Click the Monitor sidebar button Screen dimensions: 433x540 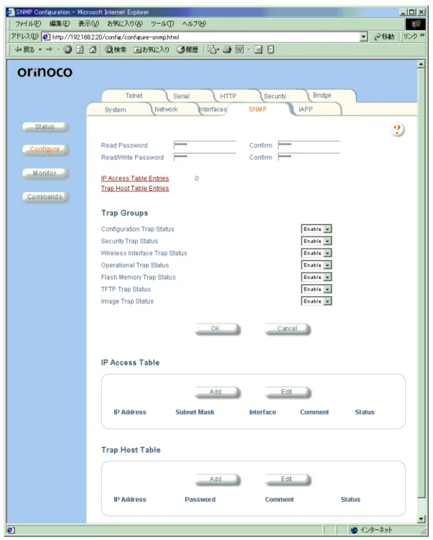[45, 174]
